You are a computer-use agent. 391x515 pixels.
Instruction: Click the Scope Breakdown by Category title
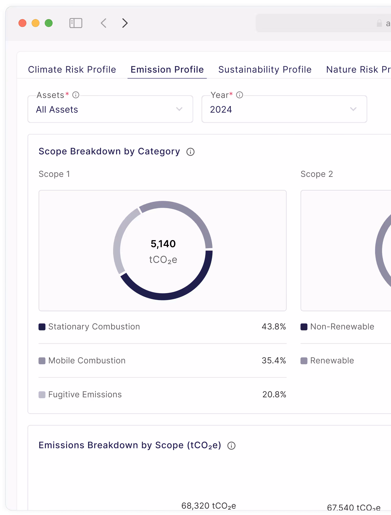click(x=109, y=151)
